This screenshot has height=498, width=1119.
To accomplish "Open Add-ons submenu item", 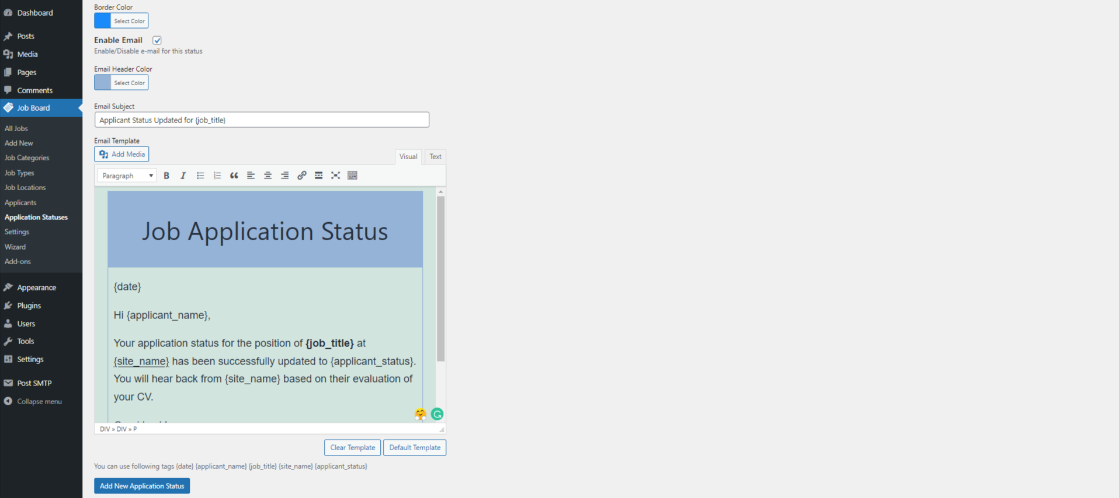I will [x=18, y=262].
